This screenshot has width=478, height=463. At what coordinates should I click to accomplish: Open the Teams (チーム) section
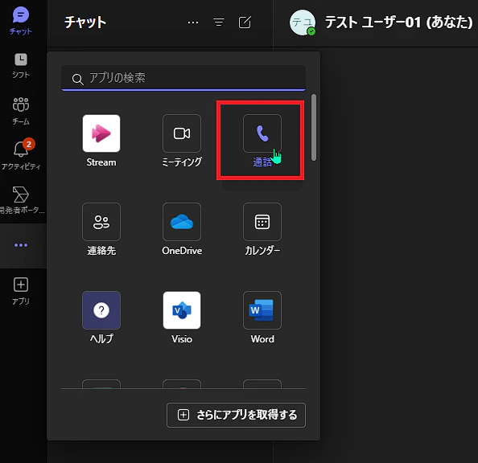(21, 111)
